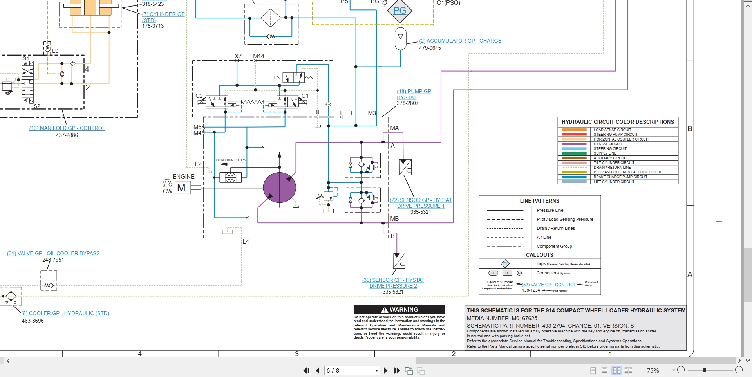
Task: Click drive pressure sensor 2 symbol
Action: tap(399, 260)
